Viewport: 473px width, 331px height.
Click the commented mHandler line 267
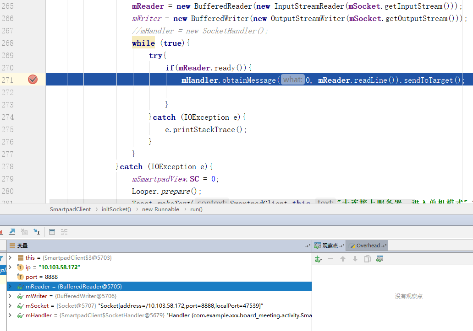(200, 31)
